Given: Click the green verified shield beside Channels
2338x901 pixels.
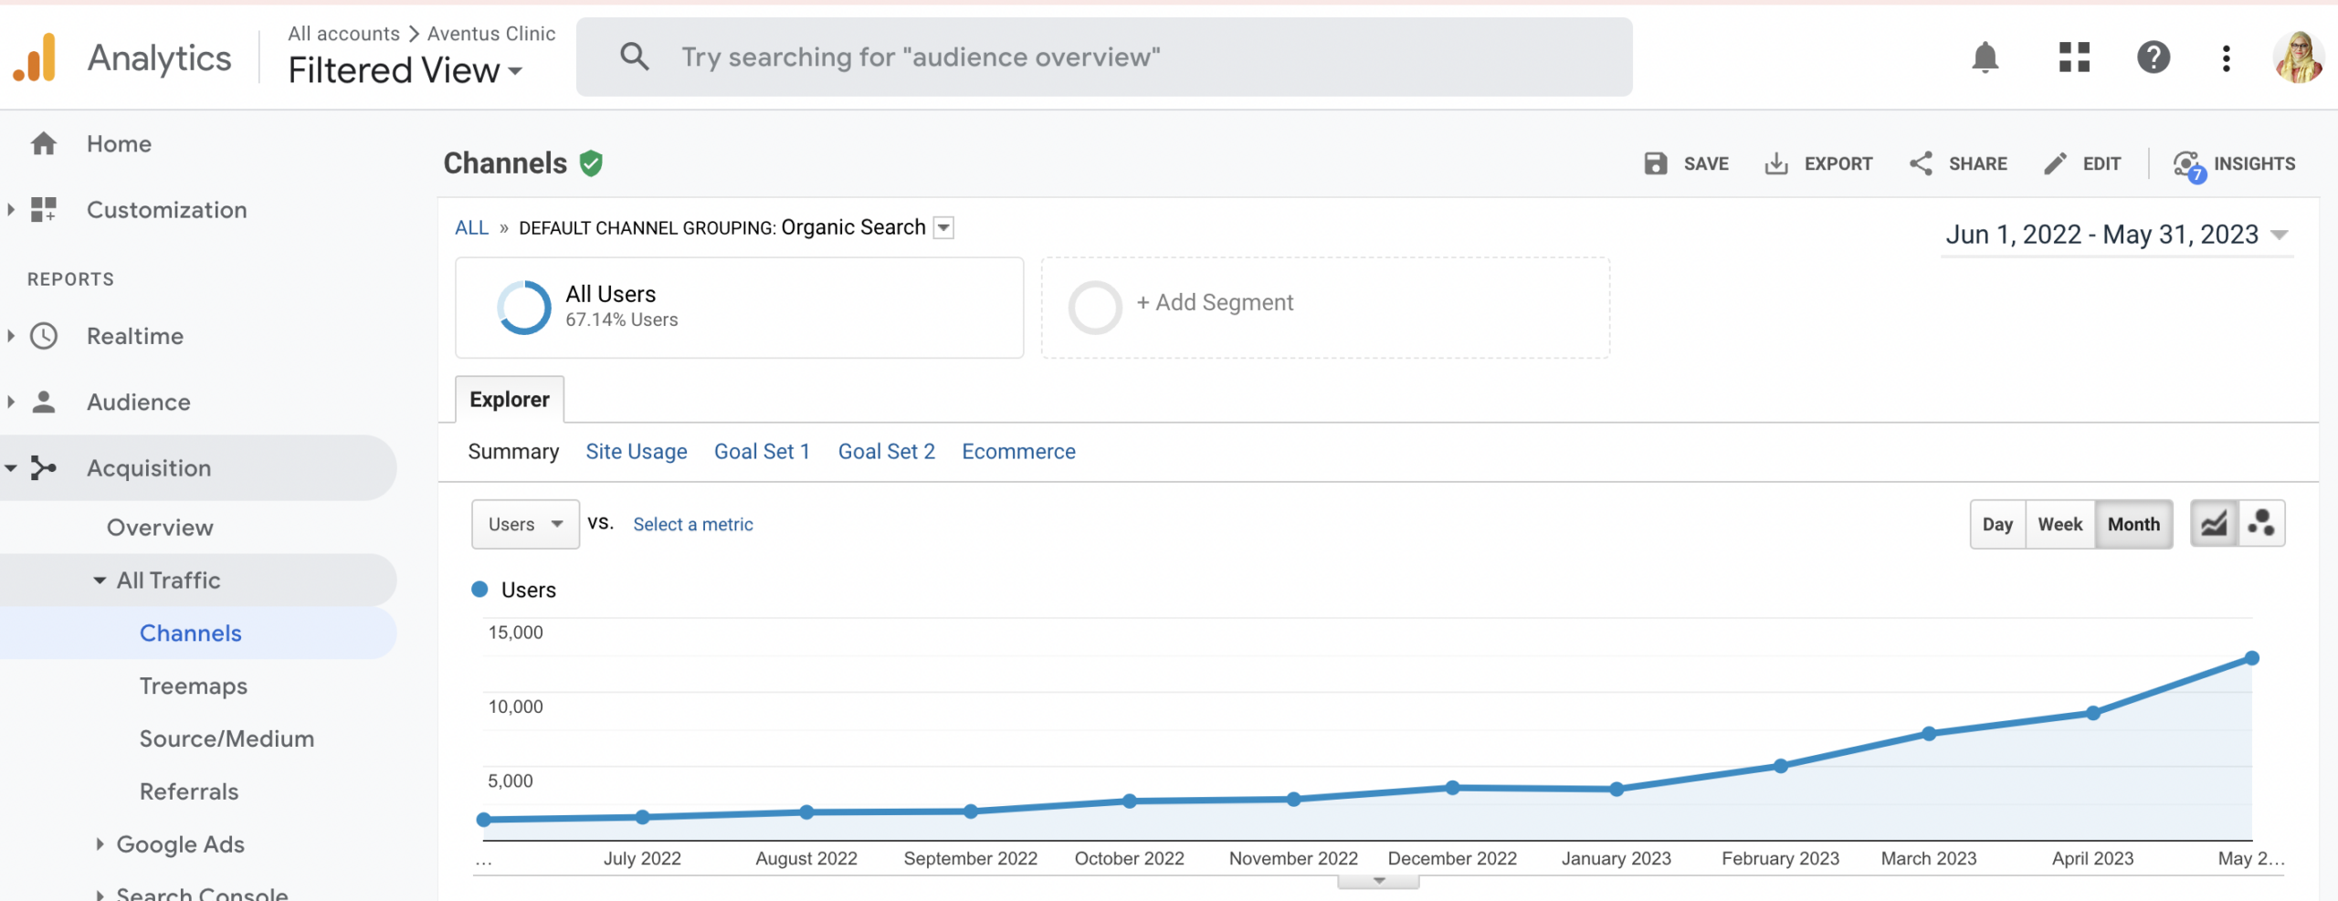Looking at the screenshot, I should (x=591, y=163).
